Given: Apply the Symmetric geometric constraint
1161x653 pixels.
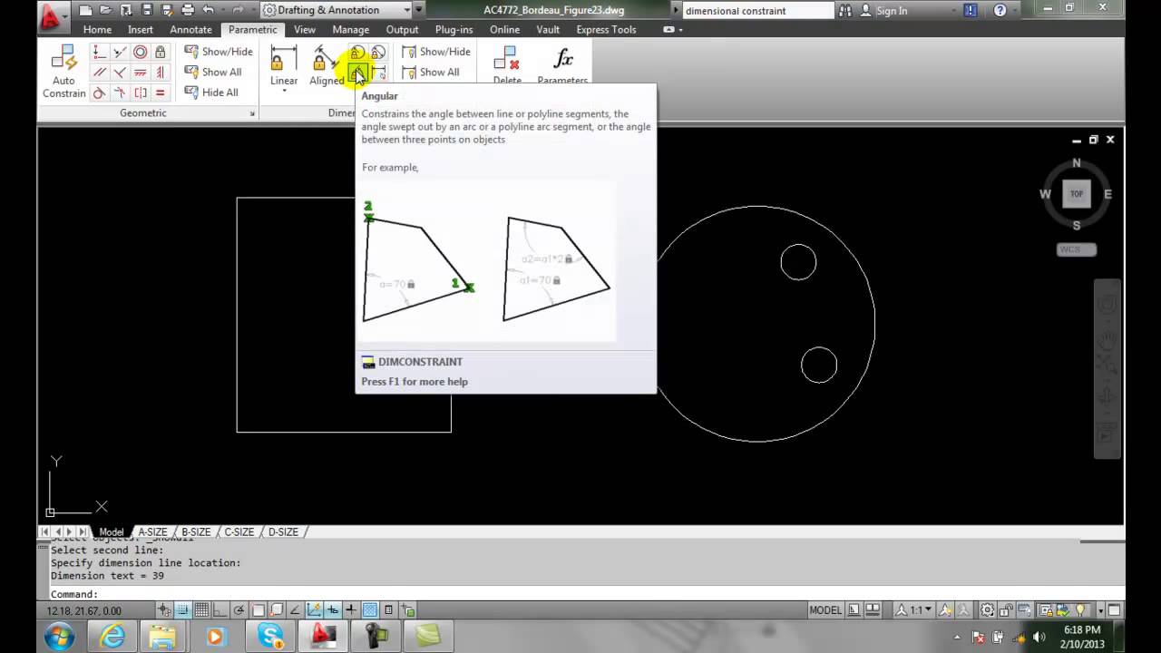Looking at the screenshot, I should (x=140, y=93).
